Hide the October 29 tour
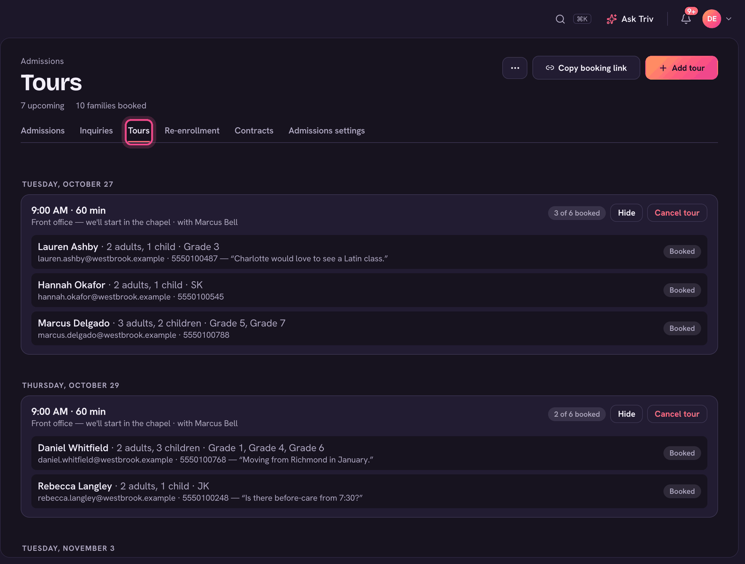745x564 pixels. point(627,414)
